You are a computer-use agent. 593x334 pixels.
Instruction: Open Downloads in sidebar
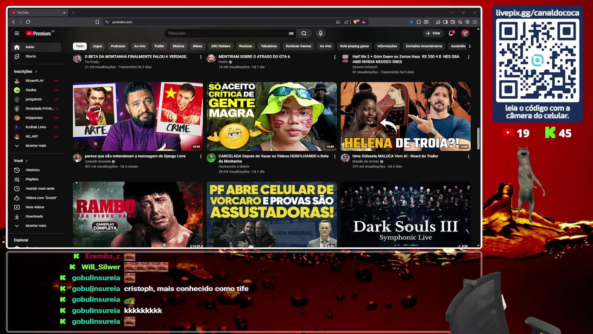click(36, 217)
